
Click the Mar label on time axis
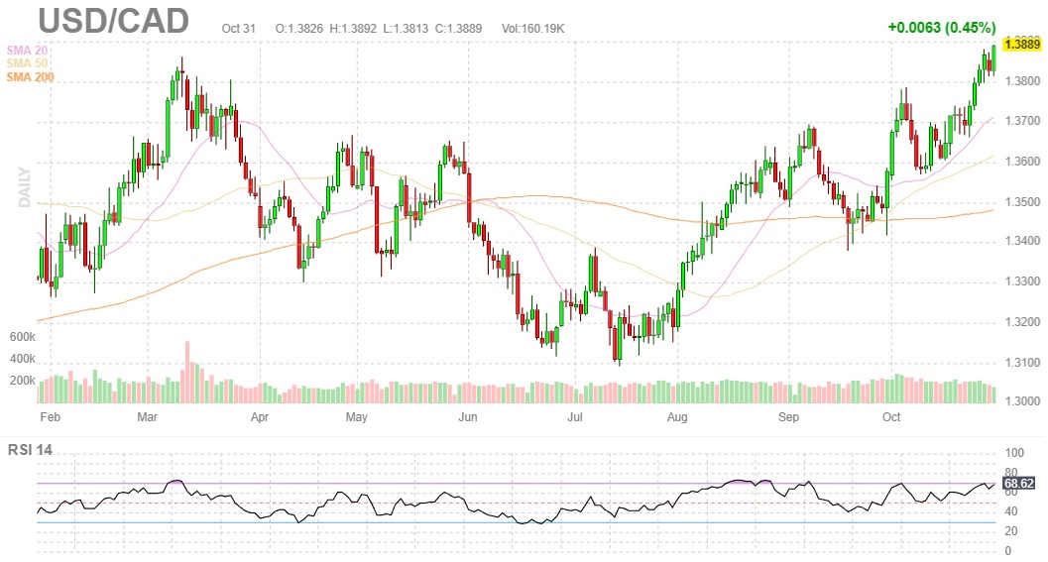point(147,417)
